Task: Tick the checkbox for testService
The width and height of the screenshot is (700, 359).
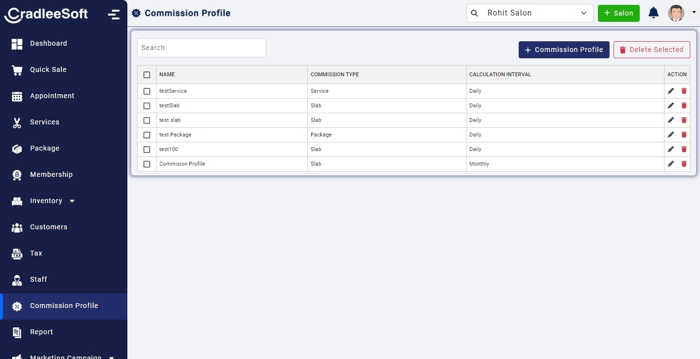Action: pyautogui.click(x=147, y=91)
